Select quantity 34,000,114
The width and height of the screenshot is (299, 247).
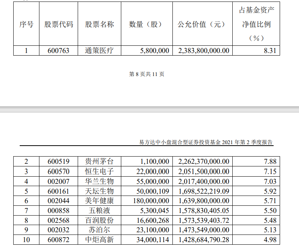coord(153,240)
